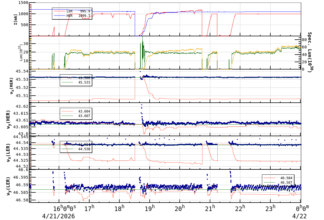Click the 4/22 date label
This screenshot has width=324, height=220.
click(x=299, y=216)
